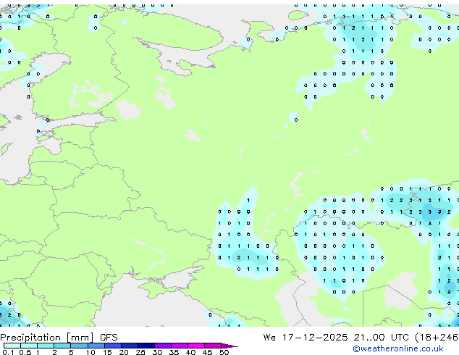Click the 0.5–1 mm legend swatch
459x355 pixels.
point(29,346)
